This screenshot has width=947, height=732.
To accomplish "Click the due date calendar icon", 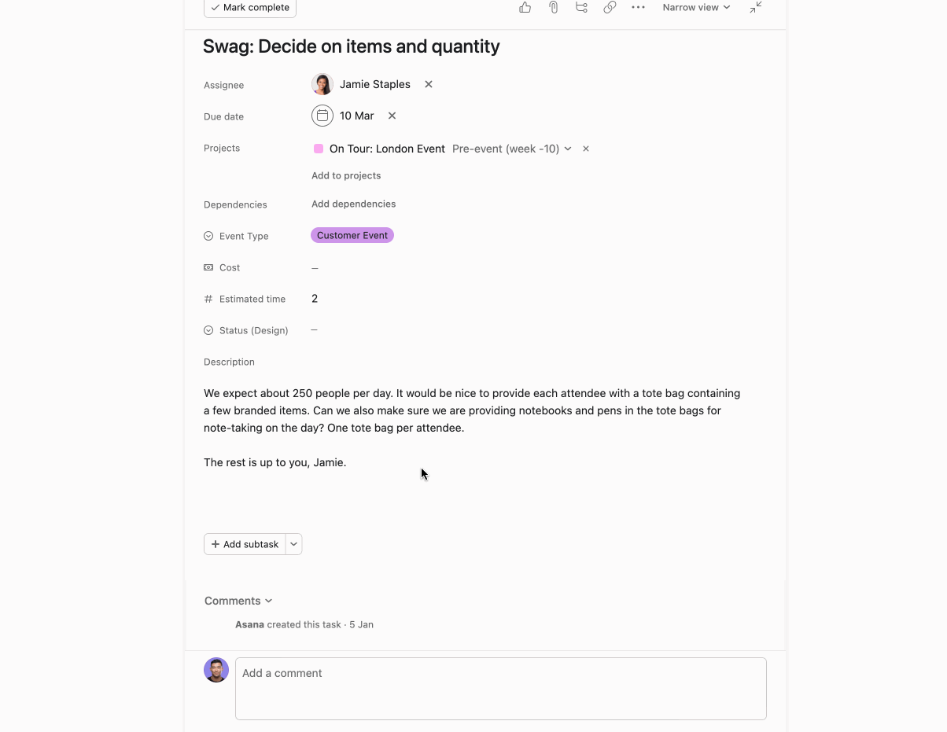I will [322, 116].
